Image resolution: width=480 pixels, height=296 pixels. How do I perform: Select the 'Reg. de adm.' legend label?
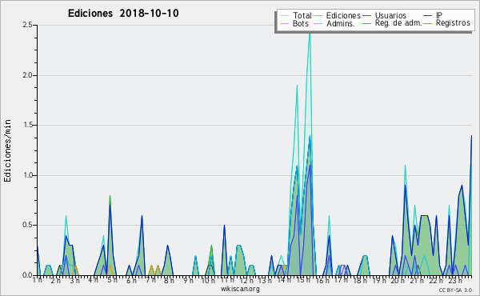398,23
